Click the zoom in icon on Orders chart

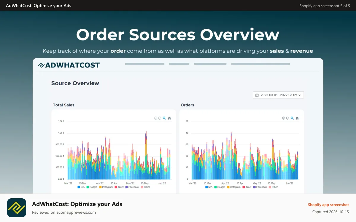[284, 118]
